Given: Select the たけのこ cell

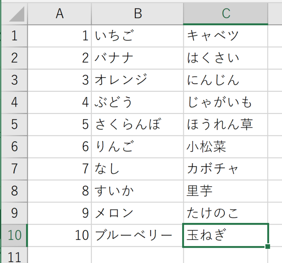Looking at the screenshot, I should coord(226,213).
